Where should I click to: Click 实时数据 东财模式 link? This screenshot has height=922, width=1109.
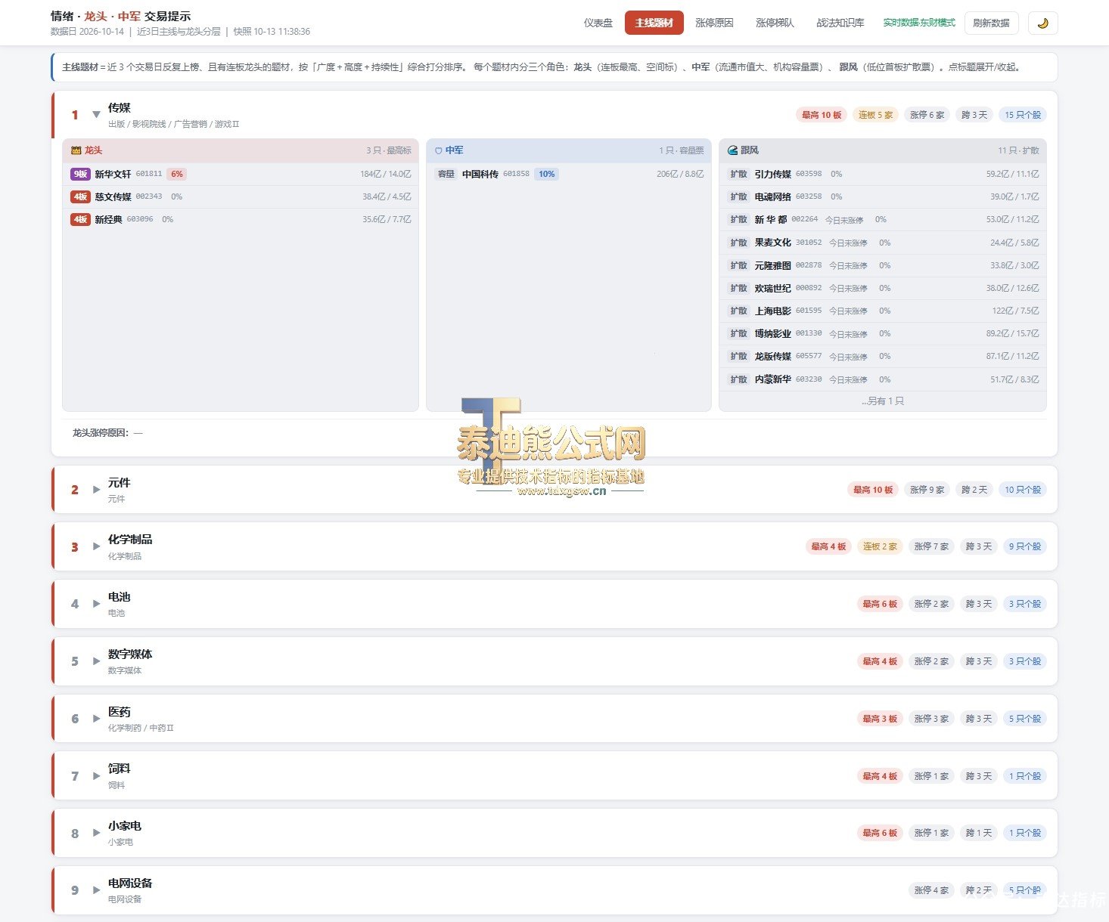click(919, 23)
